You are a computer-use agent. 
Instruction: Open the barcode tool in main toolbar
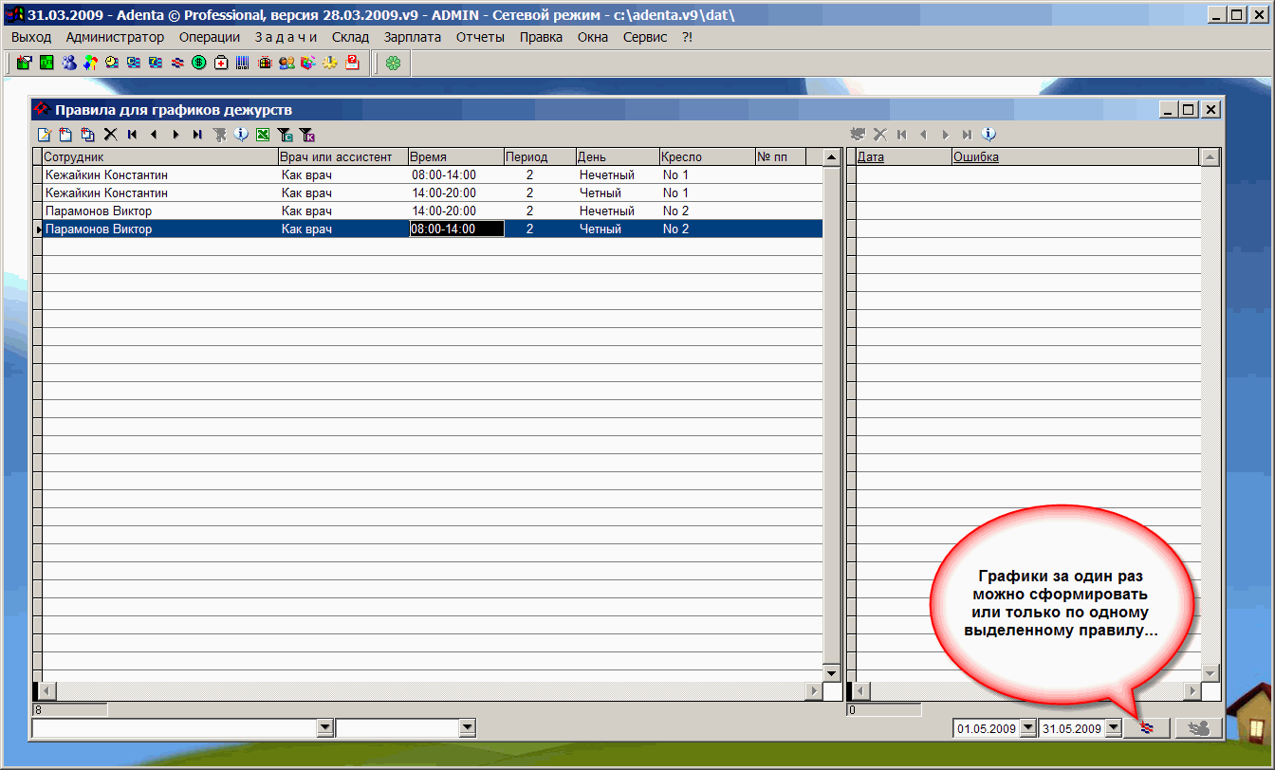[x=243, y=64]
